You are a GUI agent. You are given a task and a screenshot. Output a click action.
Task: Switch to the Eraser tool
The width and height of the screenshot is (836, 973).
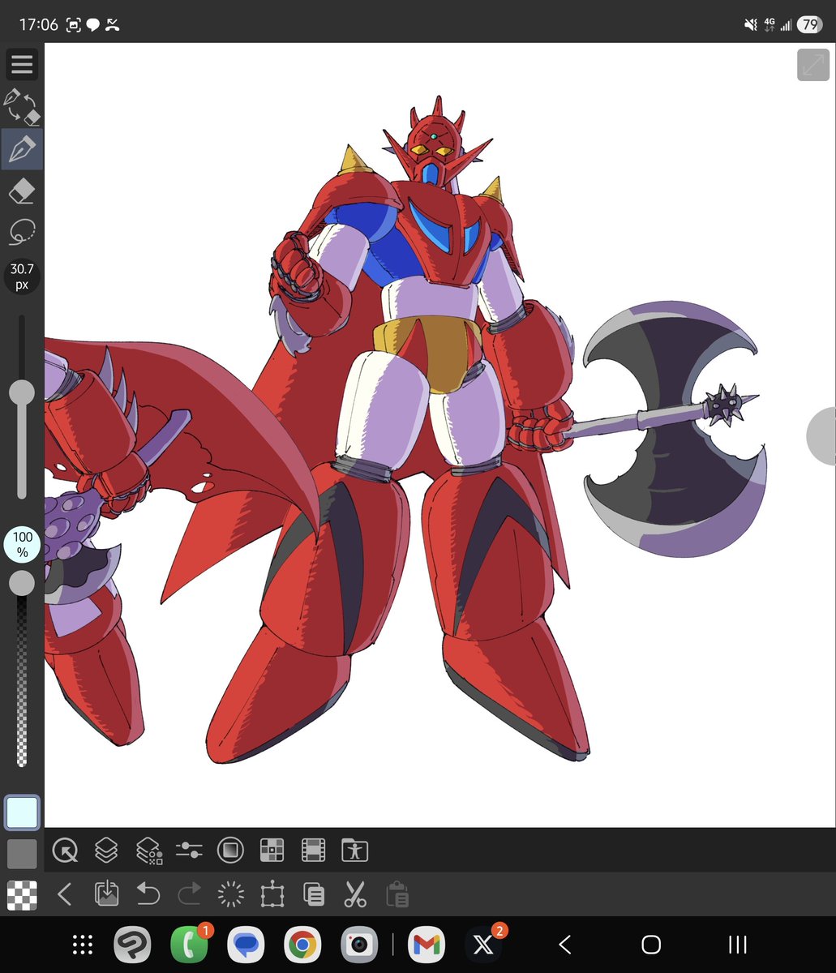point(22,191)
